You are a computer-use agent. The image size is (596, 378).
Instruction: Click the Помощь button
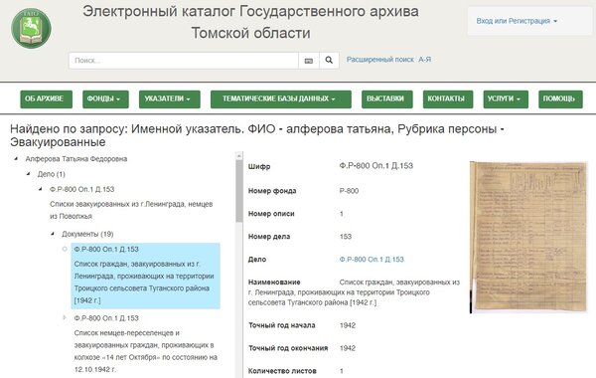tap(560, 98)
